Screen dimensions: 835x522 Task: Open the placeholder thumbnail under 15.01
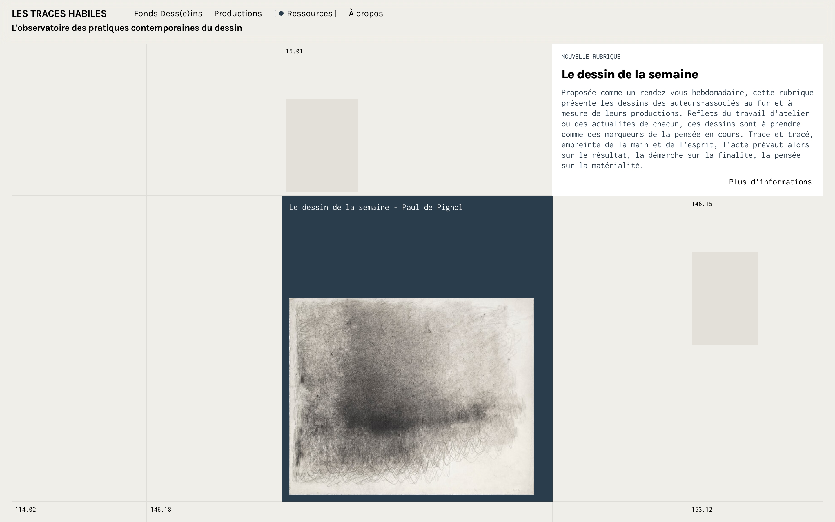coord(322,145)
